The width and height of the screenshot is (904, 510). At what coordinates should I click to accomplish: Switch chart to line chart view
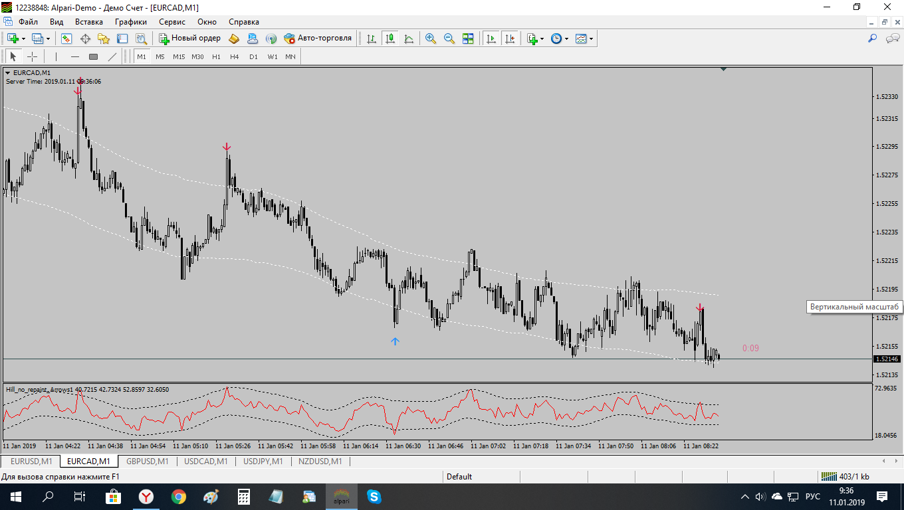[x=409, y=39]
